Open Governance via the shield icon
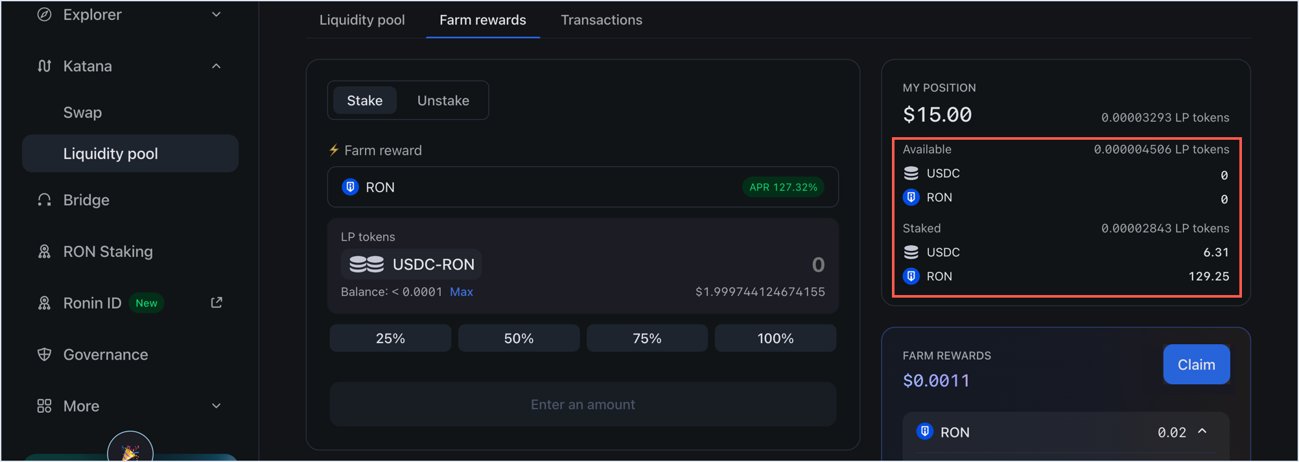Image resolution: width=1299 pixels, height=462 pixels. (x=43, y=354)
